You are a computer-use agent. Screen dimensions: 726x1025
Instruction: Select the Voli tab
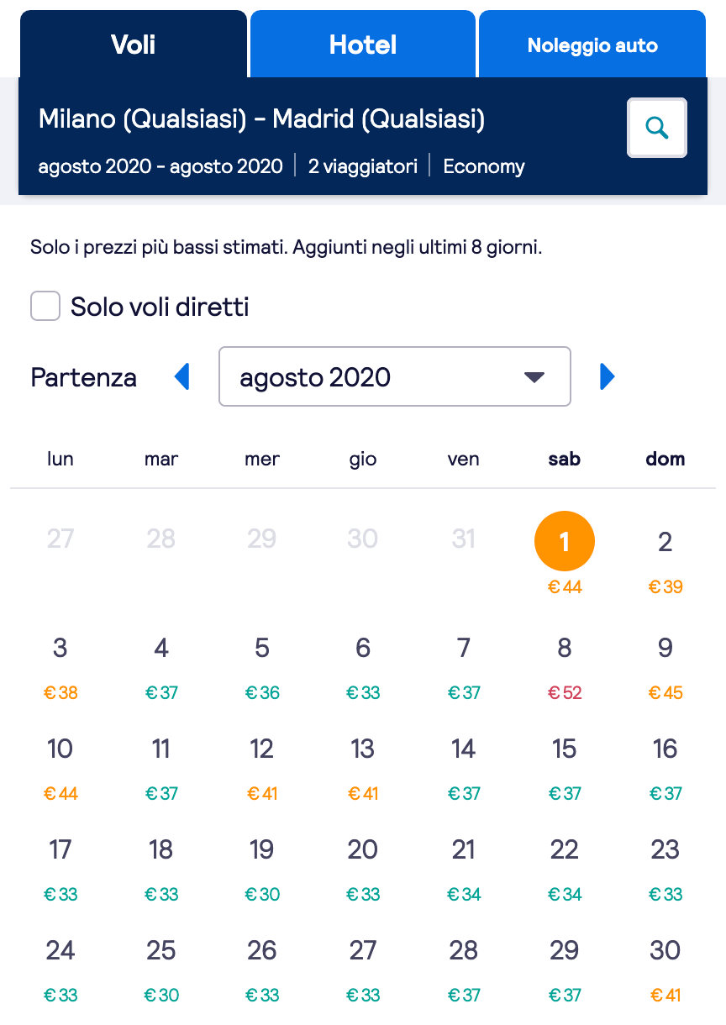click(x=133, y=45)
